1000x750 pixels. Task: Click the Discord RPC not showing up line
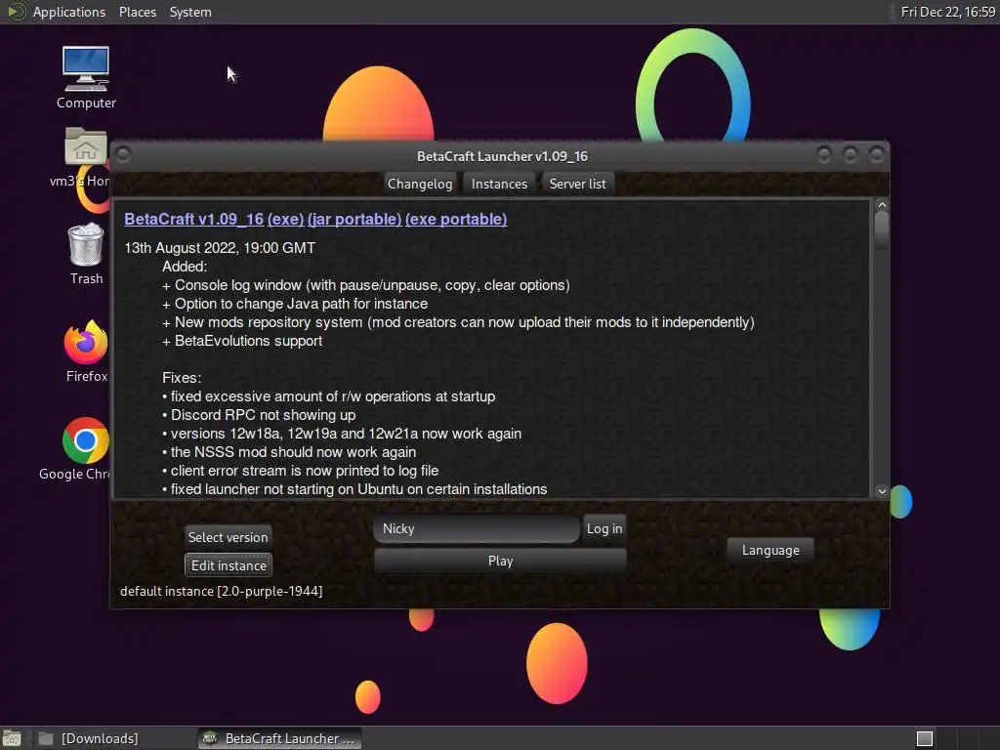pyautogui.click(x=259, y=415)
